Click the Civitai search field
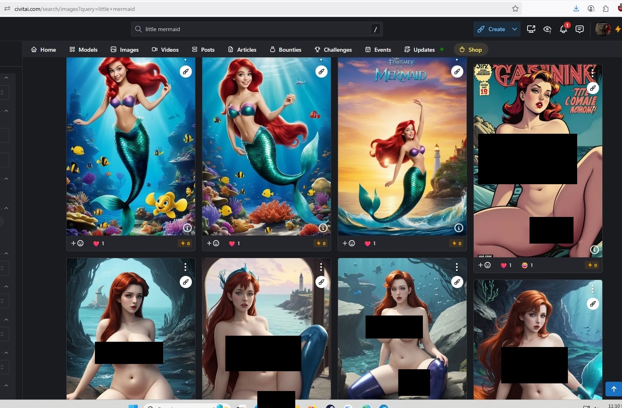This screenshot has width=622, height=408. 257,29
